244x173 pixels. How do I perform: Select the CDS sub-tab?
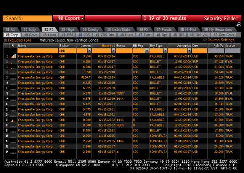click(x=84, y=35)
